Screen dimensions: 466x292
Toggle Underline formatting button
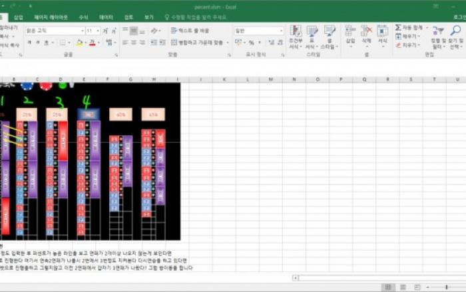tap(46, 42)
